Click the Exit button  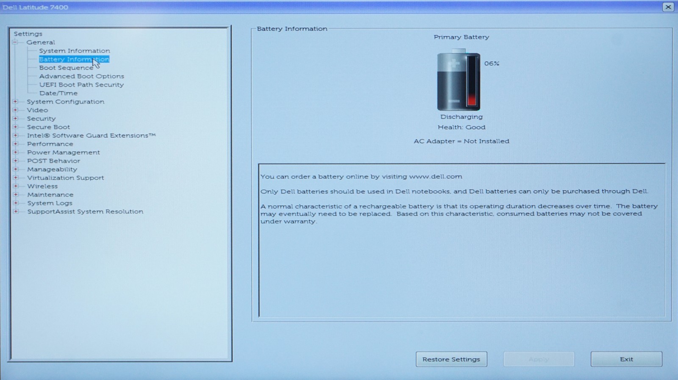626,359
